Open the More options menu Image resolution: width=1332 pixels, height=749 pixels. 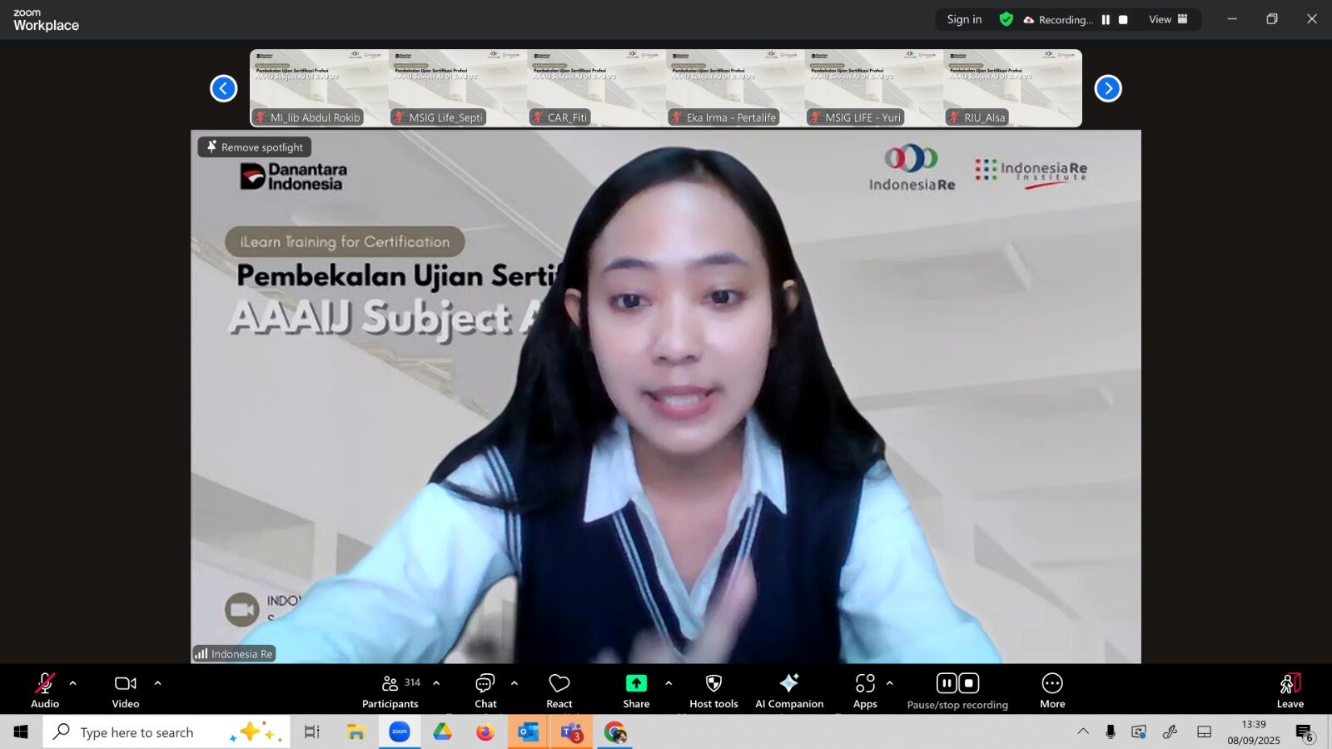[x=1052, y=691]
